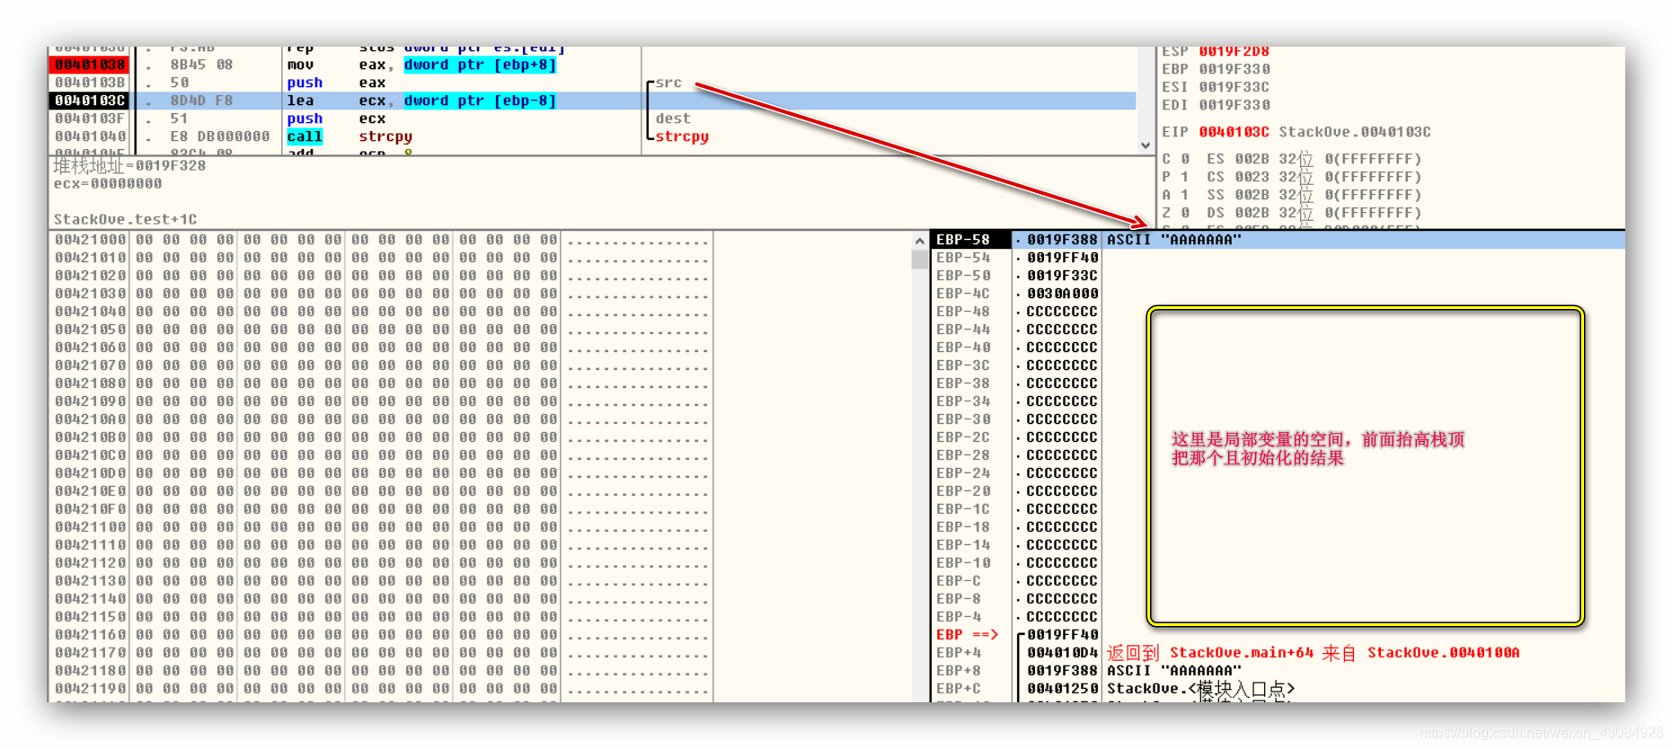Select the EBP ==> stack row 0019FF40

point(1062,635)
